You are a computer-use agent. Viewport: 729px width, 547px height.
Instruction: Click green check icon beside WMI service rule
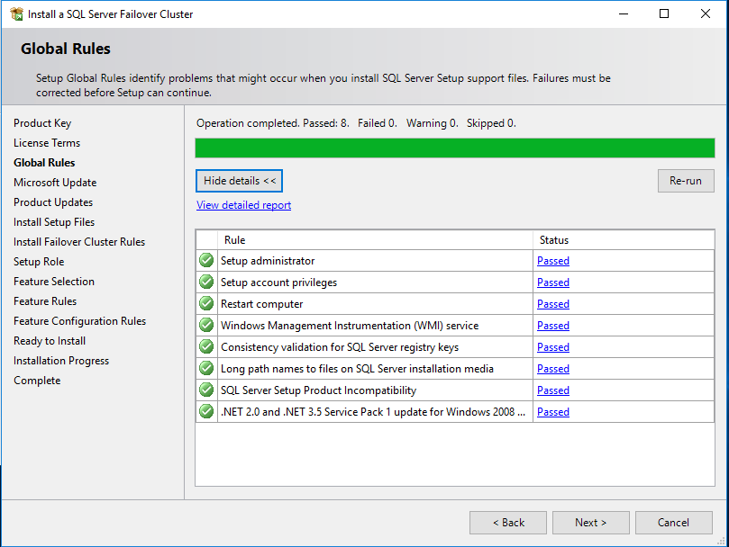(206, 325)
